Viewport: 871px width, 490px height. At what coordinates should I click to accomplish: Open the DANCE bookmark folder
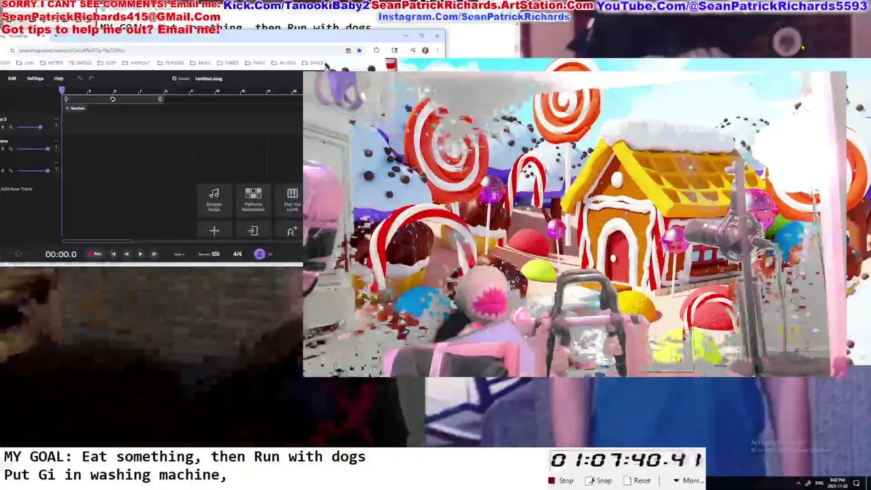coord(313,63)
